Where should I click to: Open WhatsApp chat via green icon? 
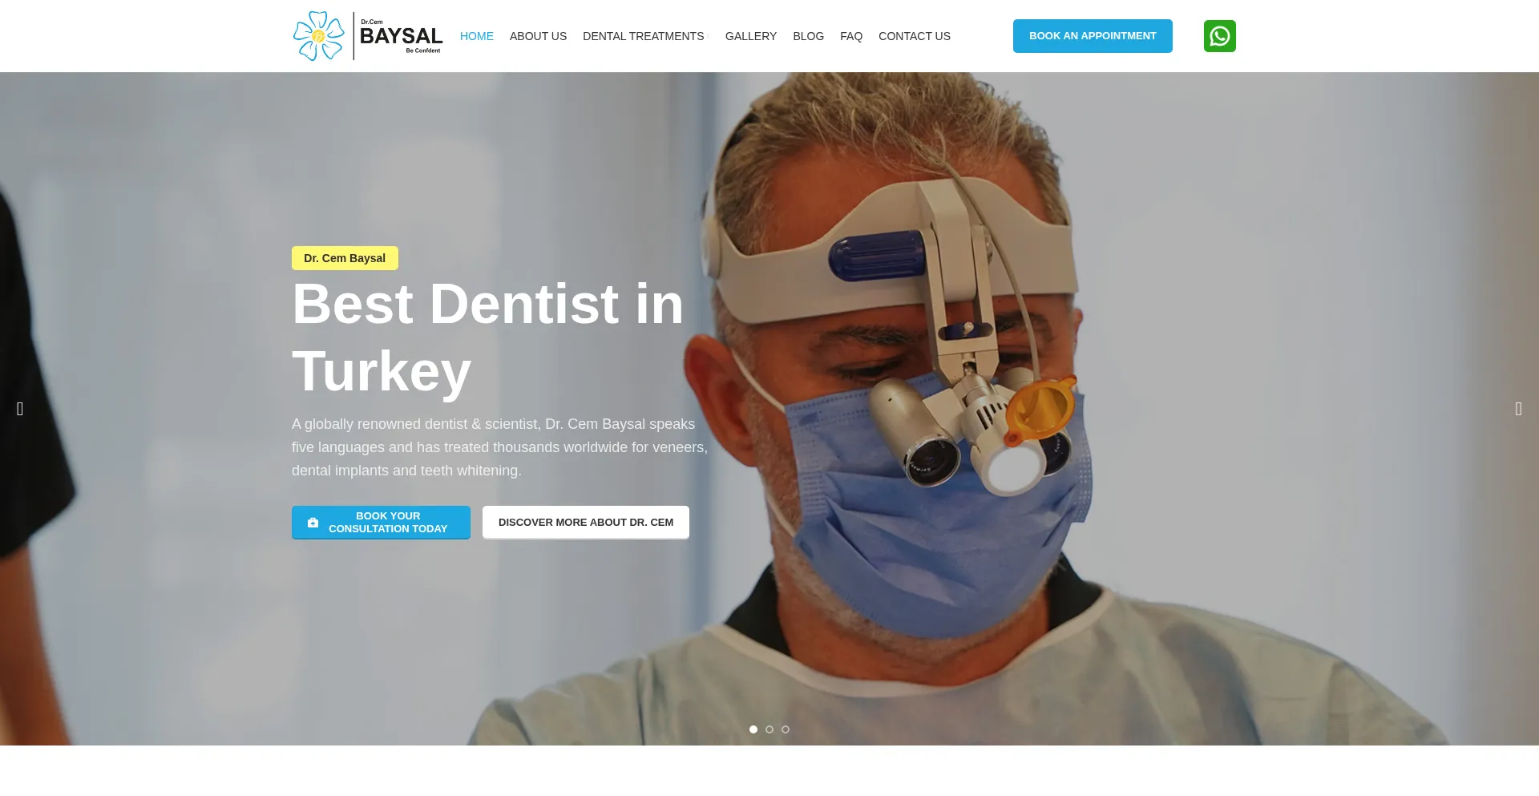(x=1219, y=36)
